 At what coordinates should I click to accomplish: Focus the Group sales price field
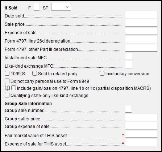141,117
